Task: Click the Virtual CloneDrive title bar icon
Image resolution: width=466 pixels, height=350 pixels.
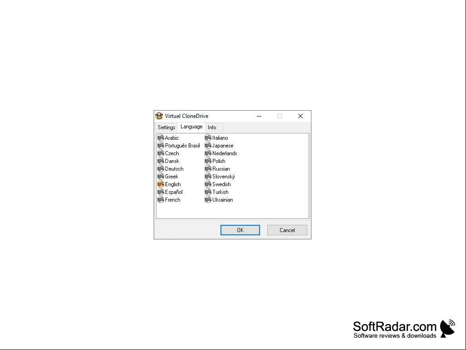Action: point(159,116)
